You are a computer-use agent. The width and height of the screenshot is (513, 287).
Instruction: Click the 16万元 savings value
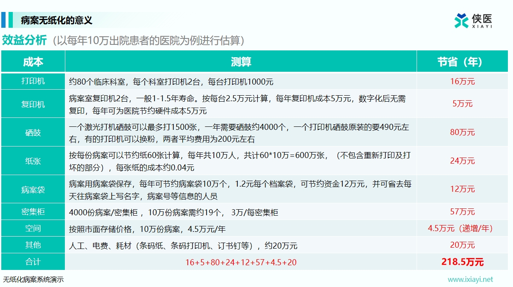(x=462, y=81)
